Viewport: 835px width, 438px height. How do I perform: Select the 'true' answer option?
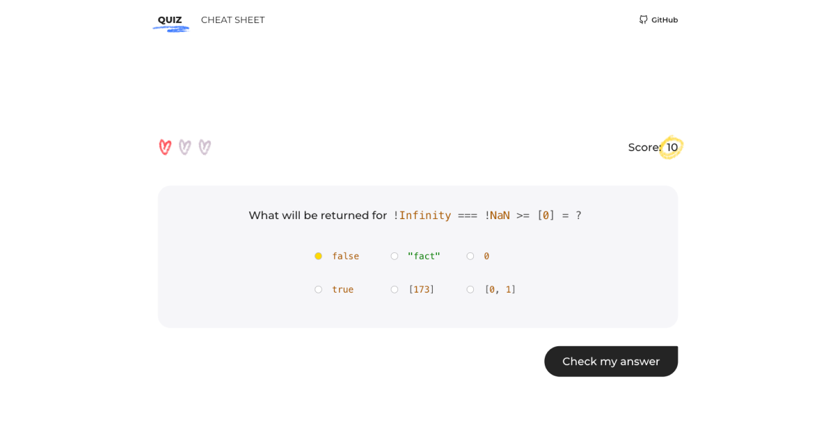pos(318,289)
